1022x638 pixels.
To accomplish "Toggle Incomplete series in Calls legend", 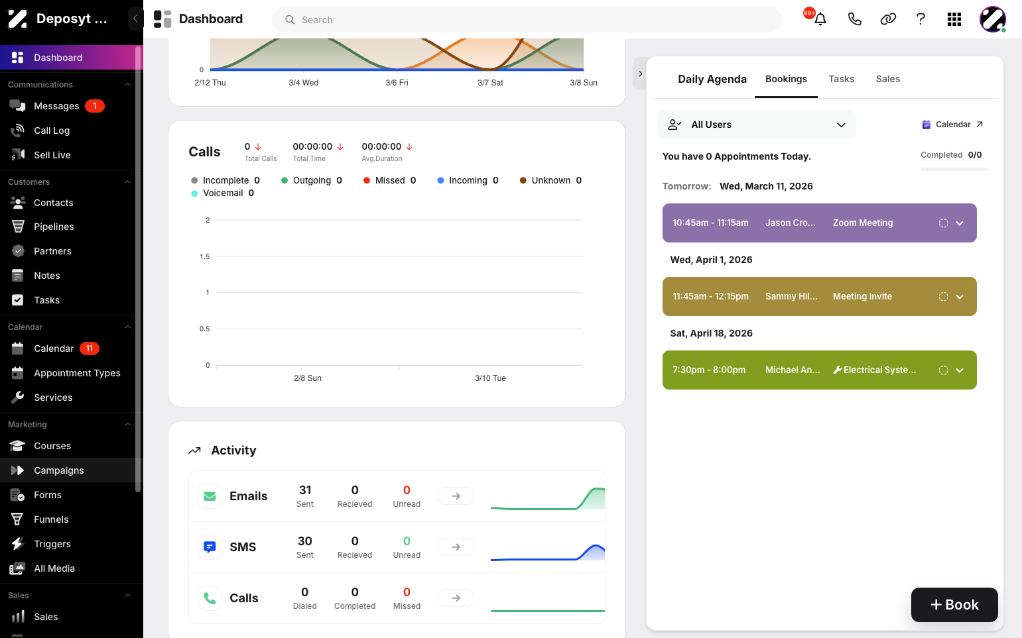I will 225,180.
